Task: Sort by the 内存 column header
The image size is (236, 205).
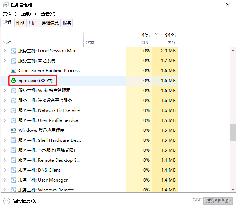Action: point(165,39)
